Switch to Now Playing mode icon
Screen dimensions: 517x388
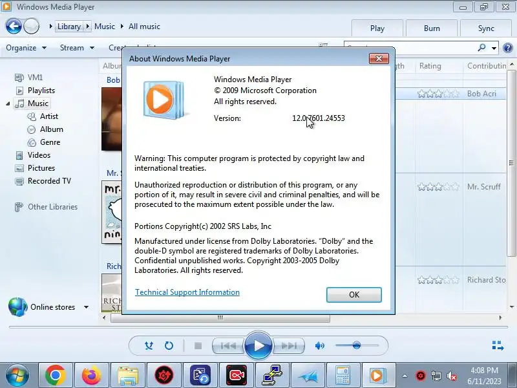point(498,345)
